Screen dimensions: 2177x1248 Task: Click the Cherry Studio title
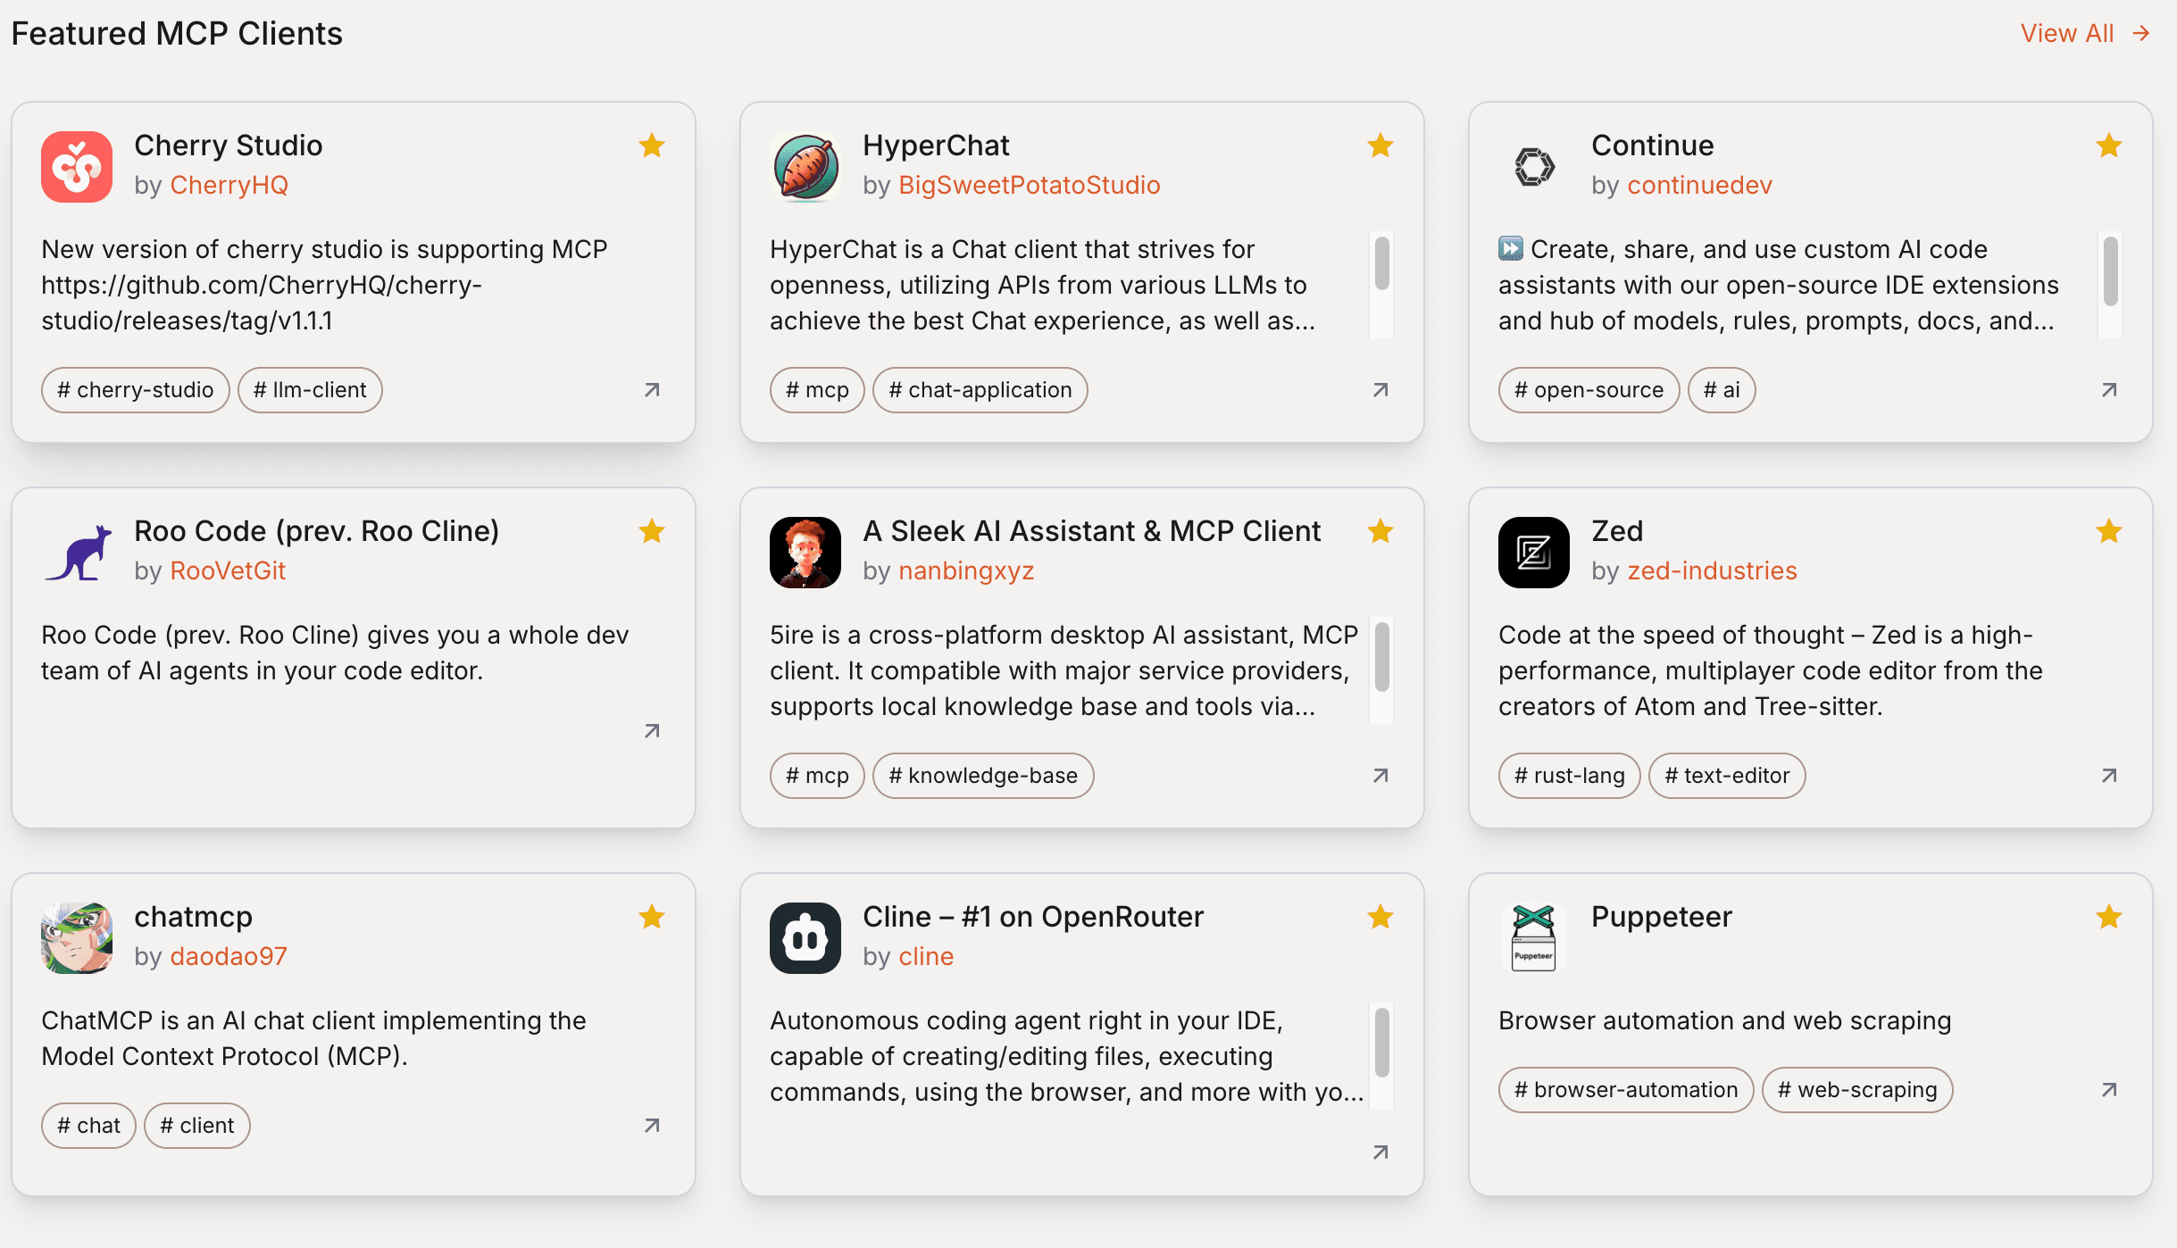[229, 146]
